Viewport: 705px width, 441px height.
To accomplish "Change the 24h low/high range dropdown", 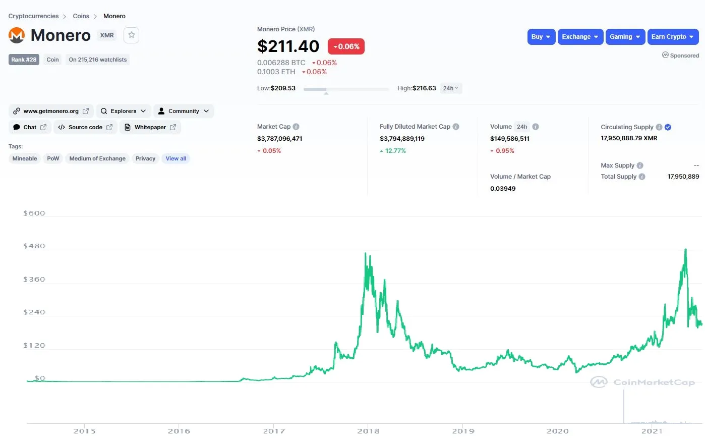I will tap(451, 88).
